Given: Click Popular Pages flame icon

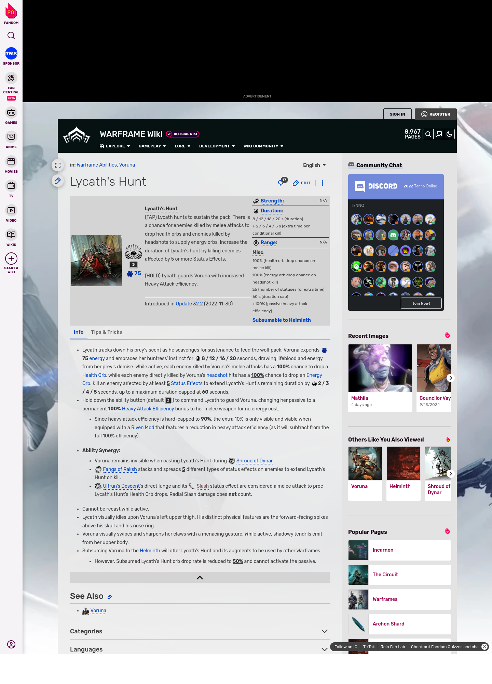Looking at the screenshot, I should (448, 531).
